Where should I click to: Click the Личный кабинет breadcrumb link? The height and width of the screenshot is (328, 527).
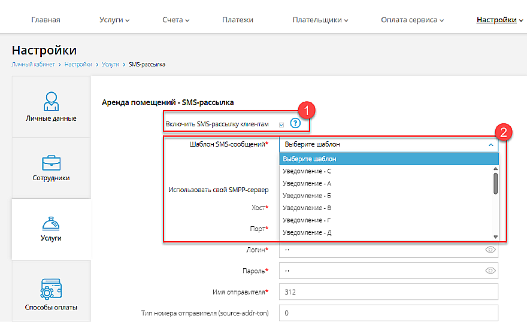[33, 64]
